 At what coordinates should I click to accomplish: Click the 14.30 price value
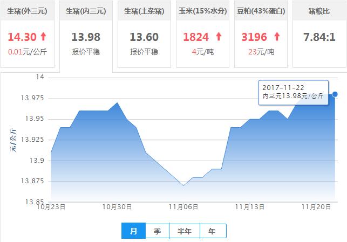(22, 37)
